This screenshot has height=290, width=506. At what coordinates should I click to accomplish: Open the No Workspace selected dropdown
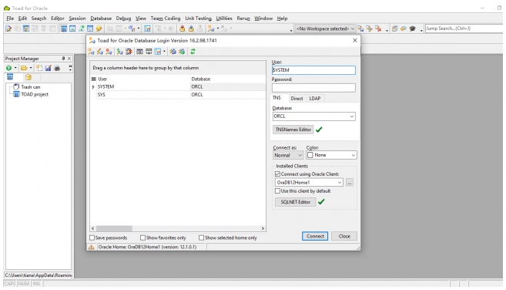[353, 29]
